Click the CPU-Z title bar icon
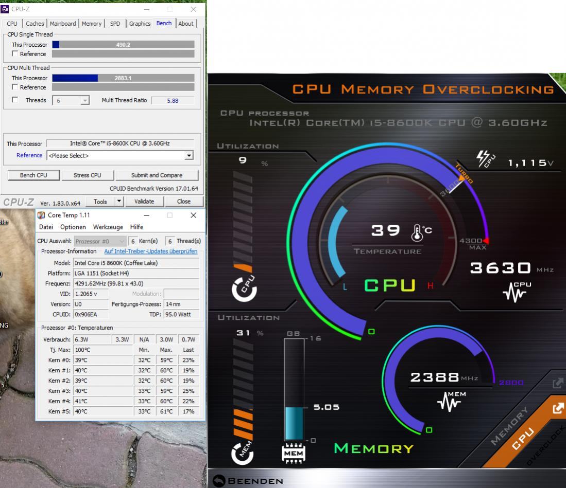The width and height of the screenshot is (566, 488). pos(5,9)
